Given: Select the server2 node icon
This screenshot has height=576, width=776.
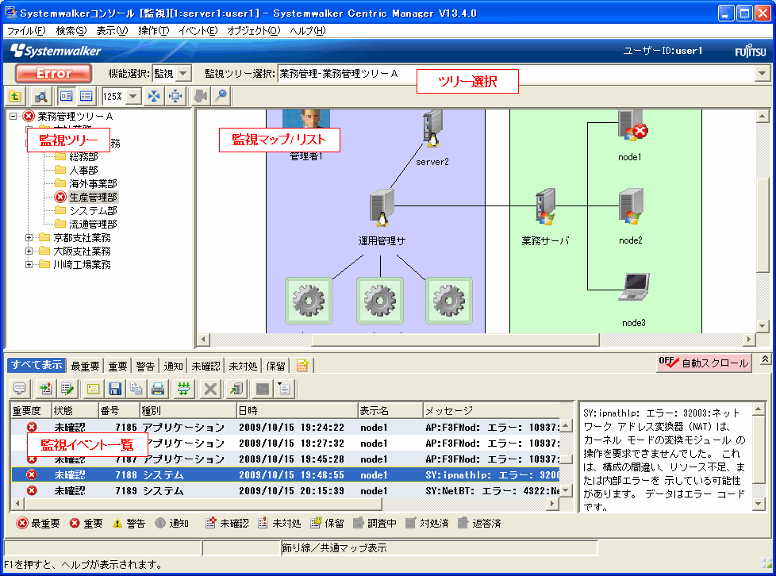Looking at the screenshot, I should (x=432, y=129).
